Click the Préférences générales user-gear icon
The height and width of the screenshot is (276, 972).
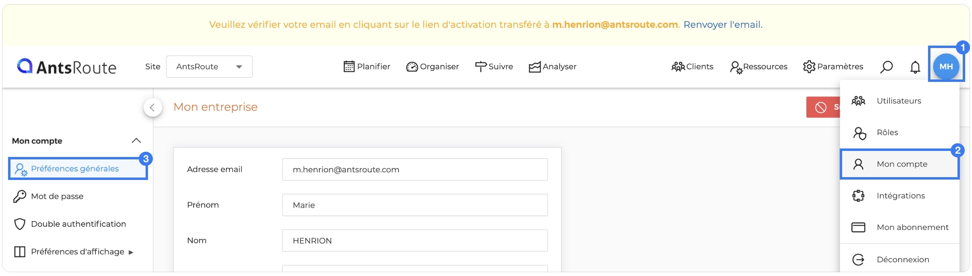coord(21,169)
